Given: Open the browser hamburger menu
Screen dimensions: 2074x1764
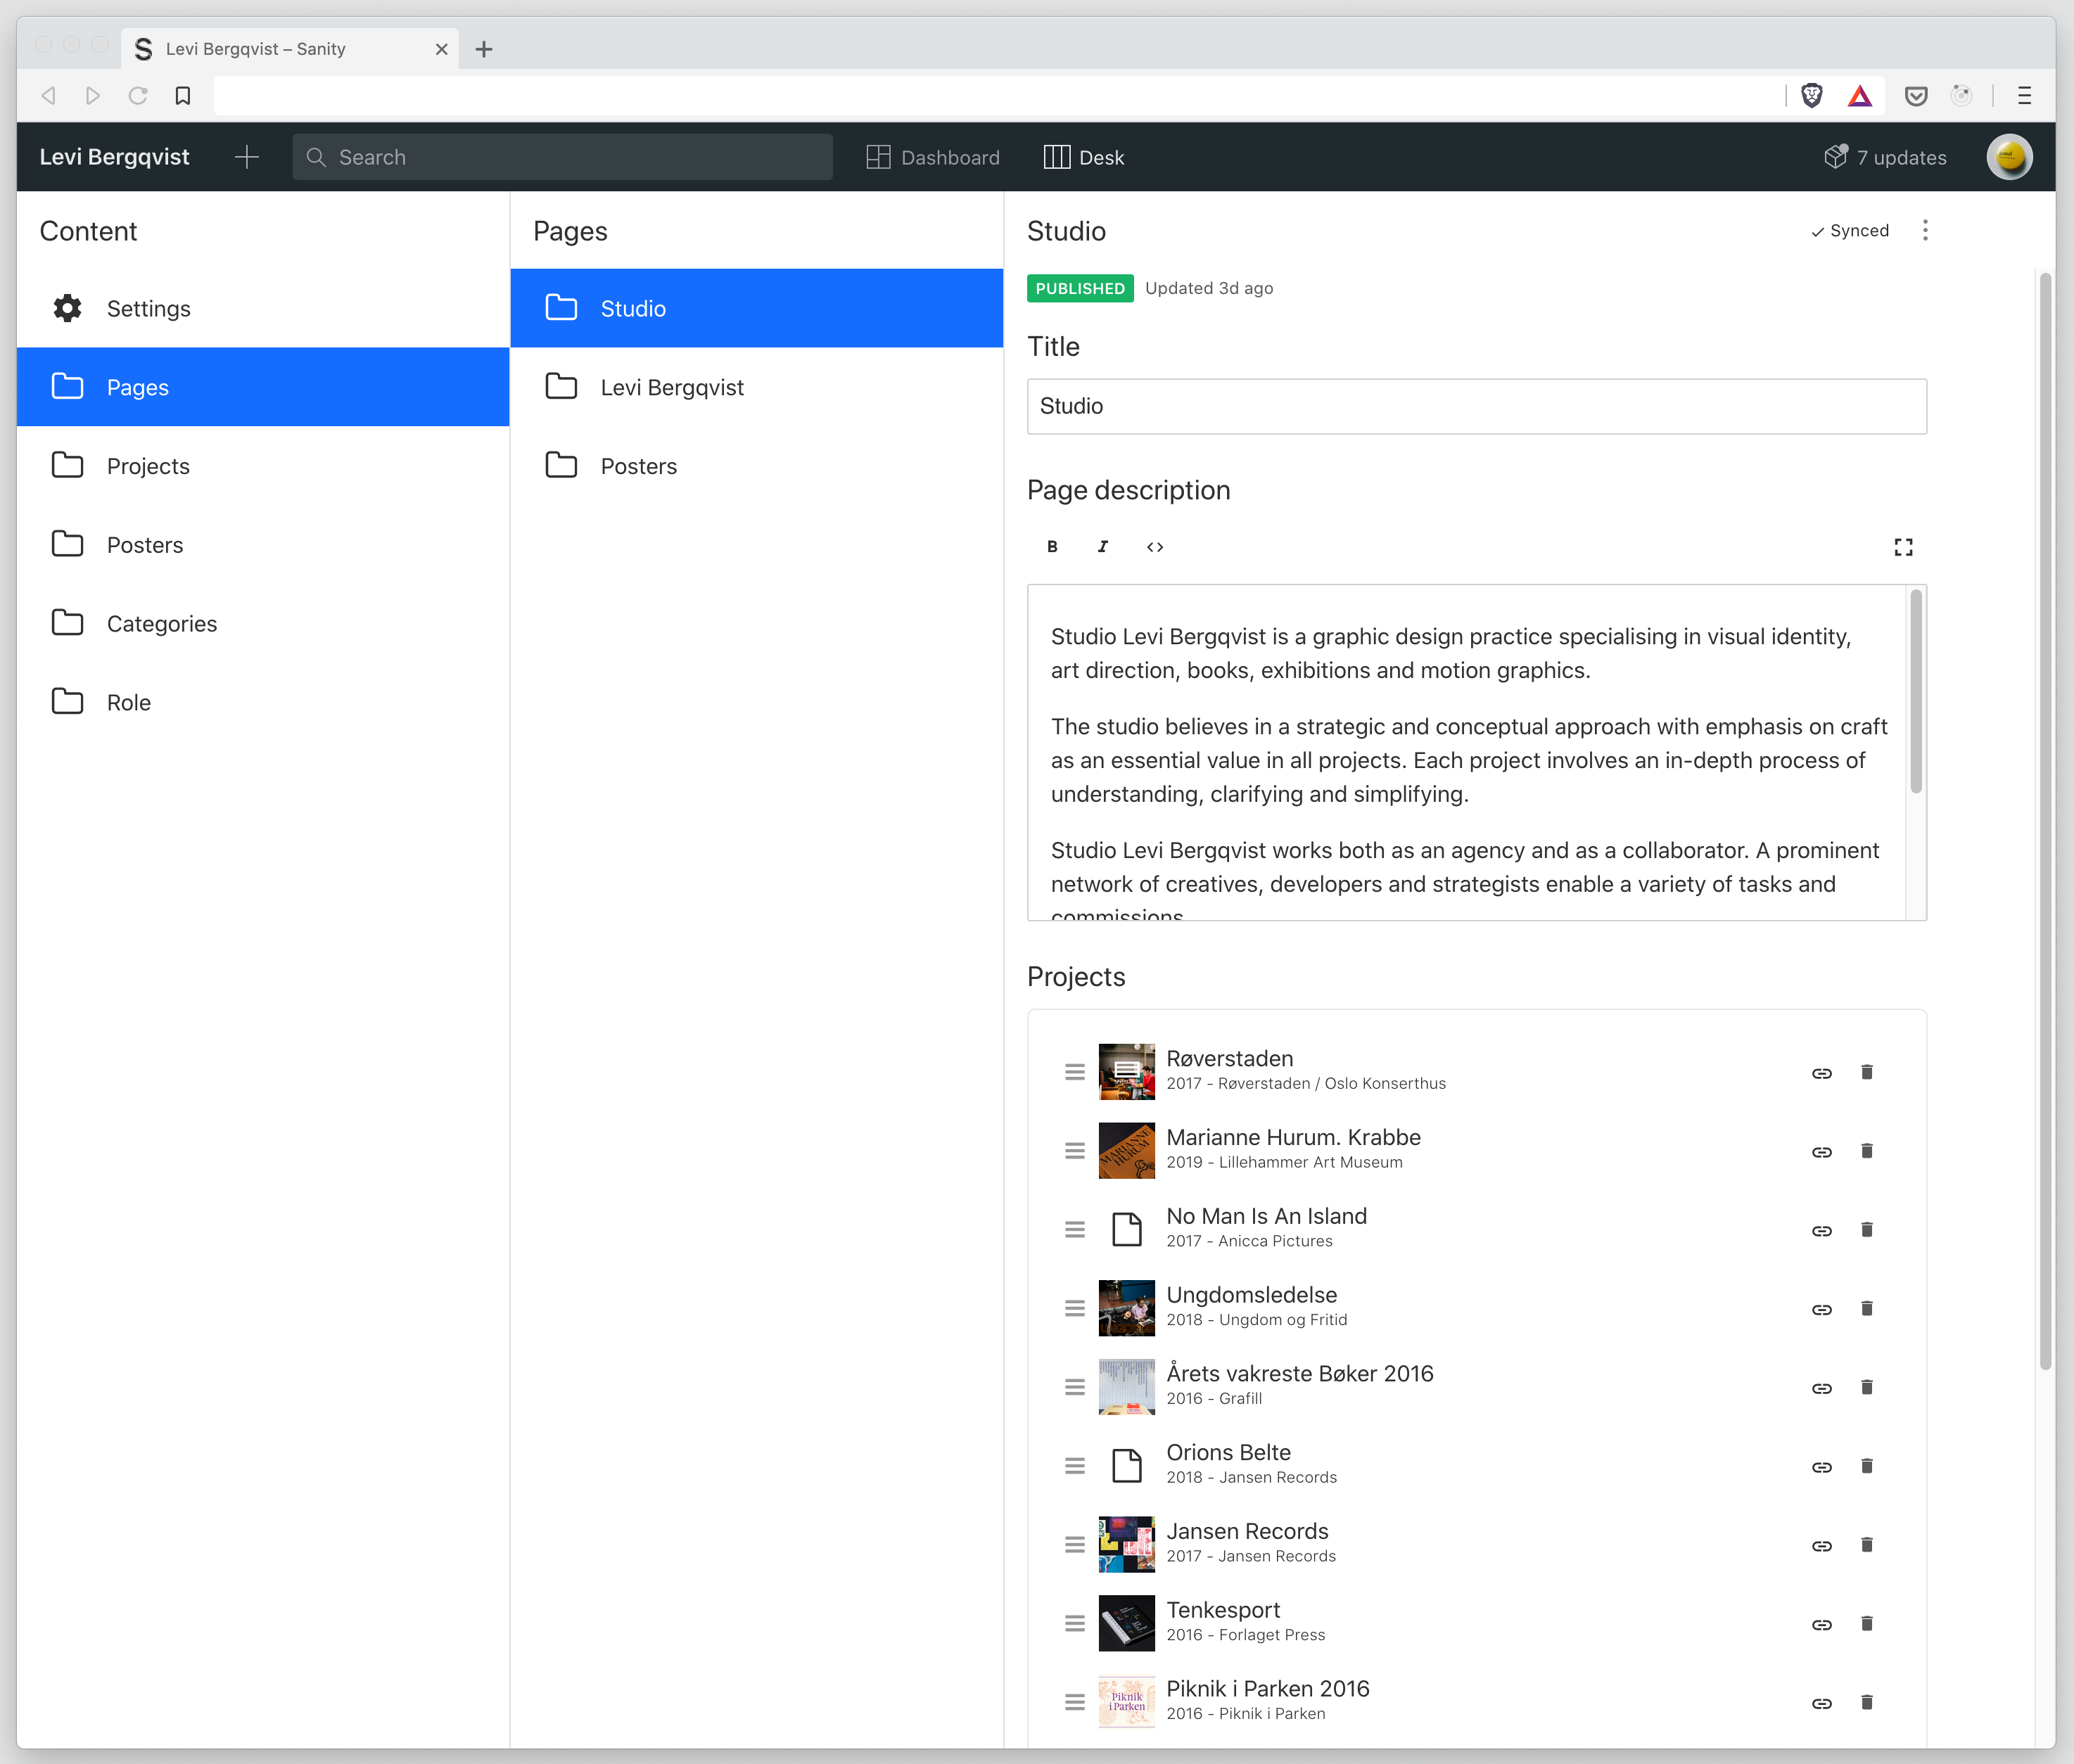Looking at the screenshot, I should 2024,96.
